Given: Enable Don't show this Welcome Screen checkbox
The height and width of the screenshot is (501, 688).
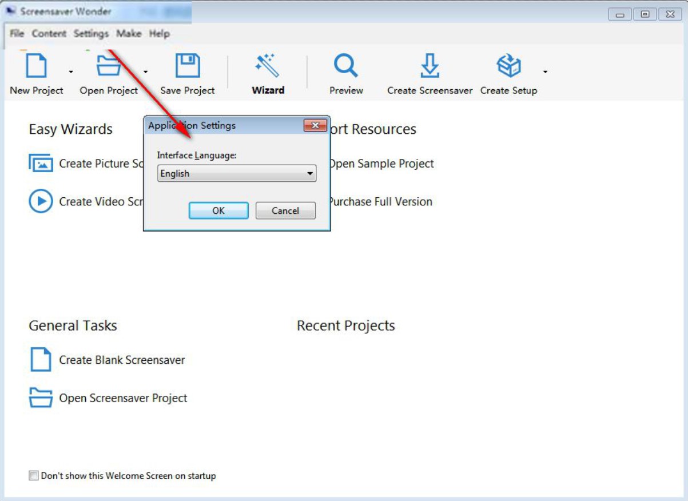Looking at the screenshot, I should pyautogui.click(x=34, y=475).
